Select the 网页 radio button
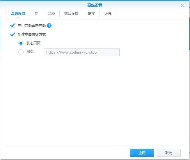This screenshot has height=160, width=190. [21, 52]
